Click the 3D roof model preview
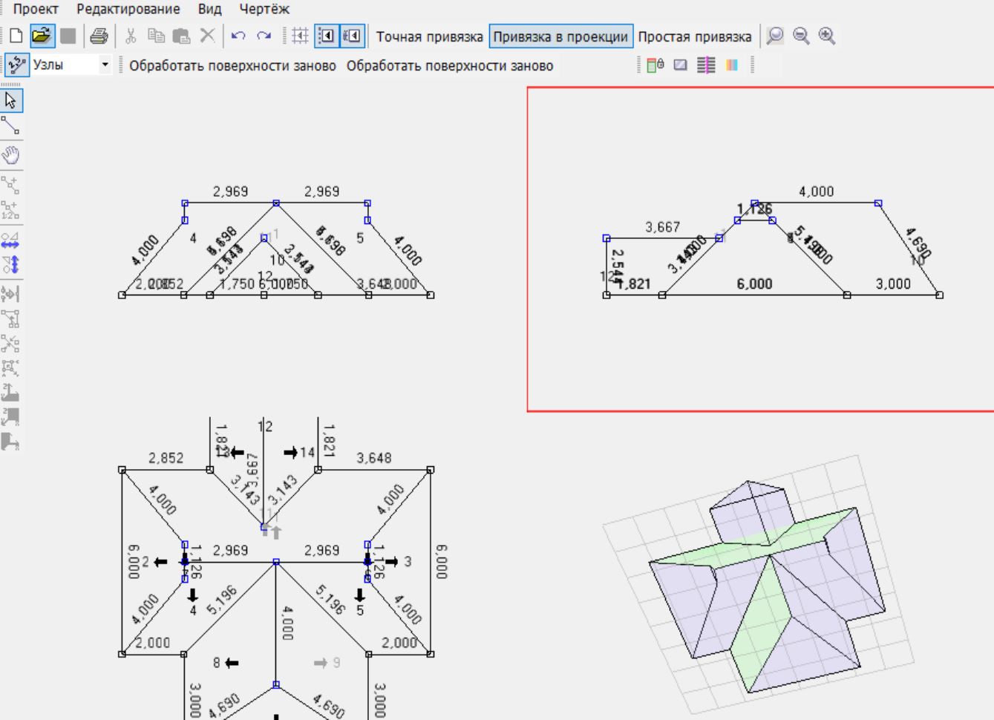This screenshot has height=720, width=994. pyautogui.click(x=757, y=586)
